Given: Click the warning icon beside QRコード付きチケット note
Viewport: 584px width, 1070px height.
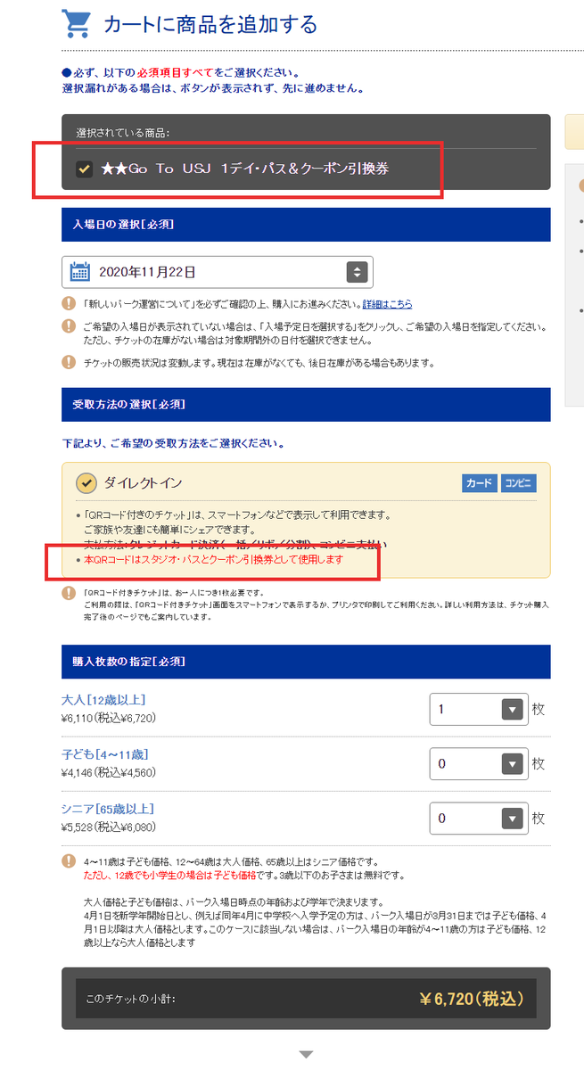Looking at the screenshot, I should coord(69,593).
